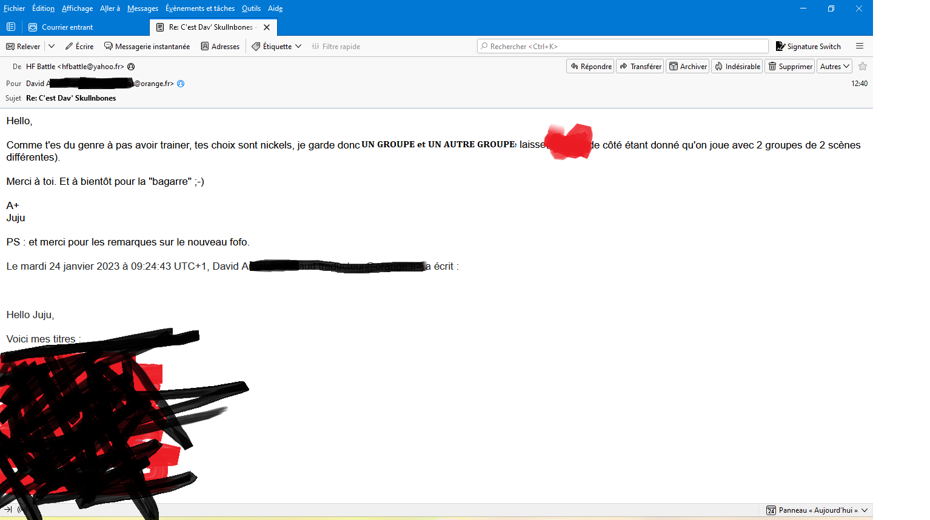Open the Adresses address book

coord(220,47)
